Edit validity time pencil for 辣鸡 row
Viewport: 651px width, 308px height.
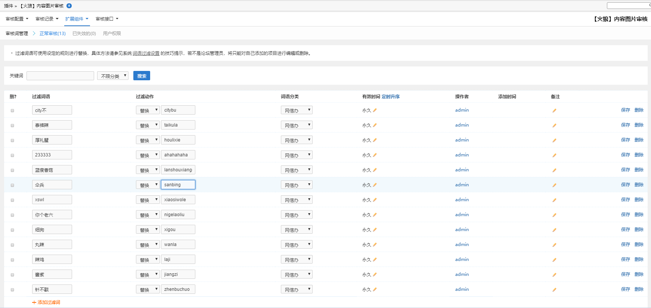click(x=375, y=259)
